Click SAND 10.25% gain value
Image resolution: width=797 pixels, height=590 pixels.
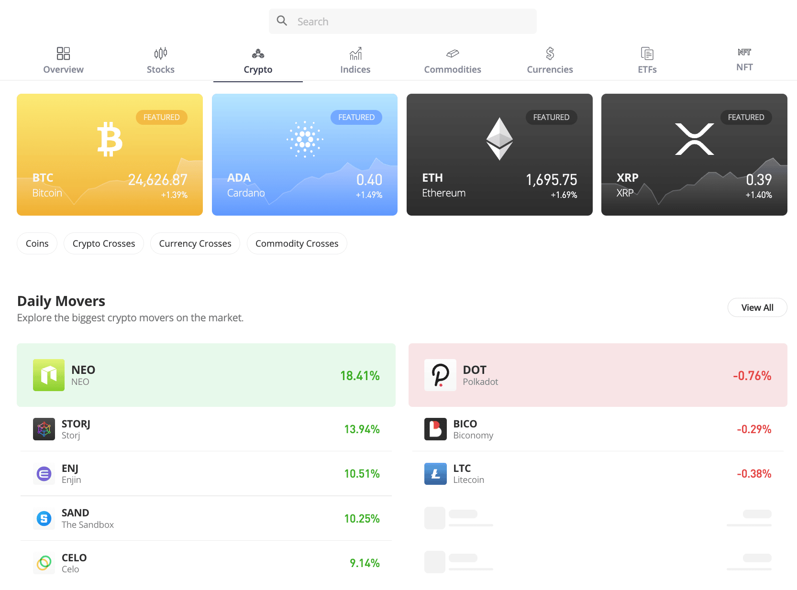click(x=362, y=519)
